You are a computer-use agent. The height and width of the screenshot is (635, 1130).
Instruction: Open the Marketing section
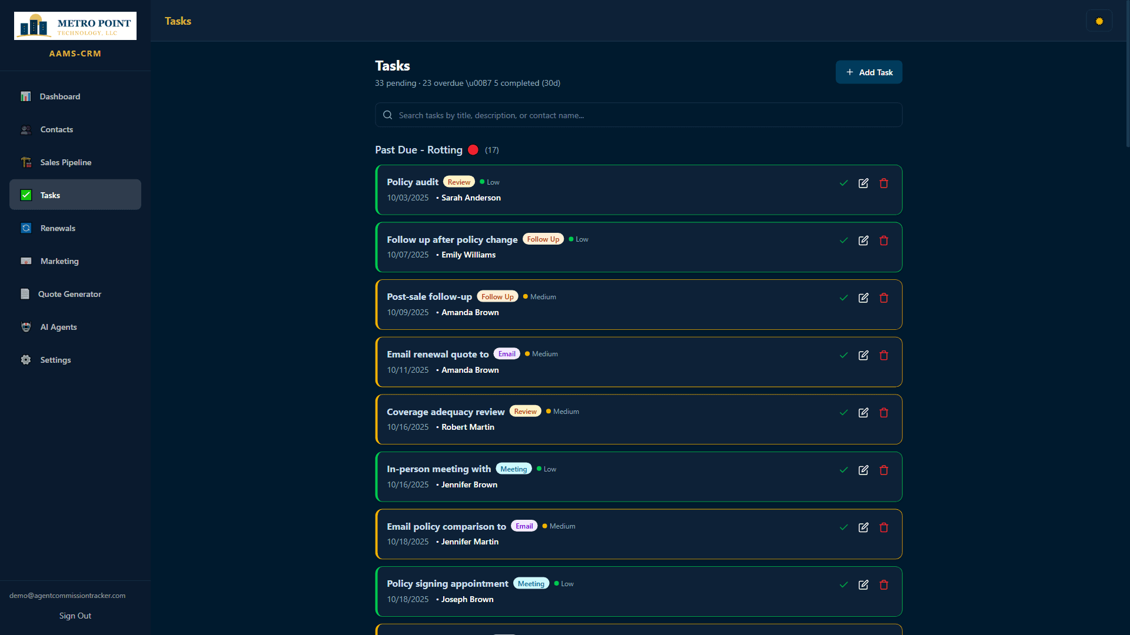[x=59, y=261]
